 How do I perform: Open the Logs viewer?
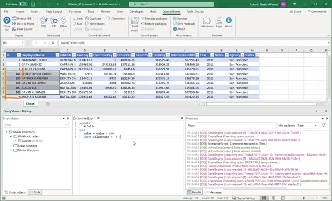coord(219,22)
